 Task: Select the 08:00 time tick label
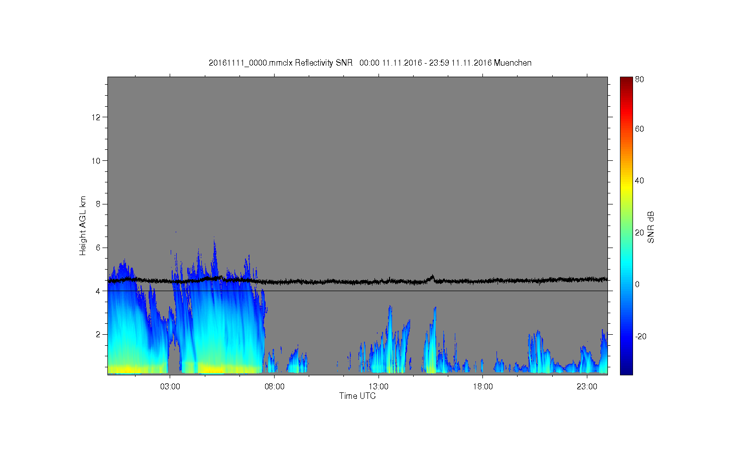coord(275,387)
